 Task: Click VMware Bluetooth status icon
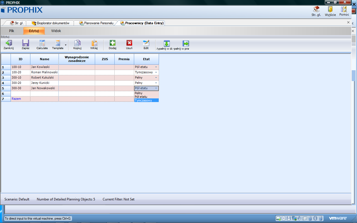pos(315,218)
